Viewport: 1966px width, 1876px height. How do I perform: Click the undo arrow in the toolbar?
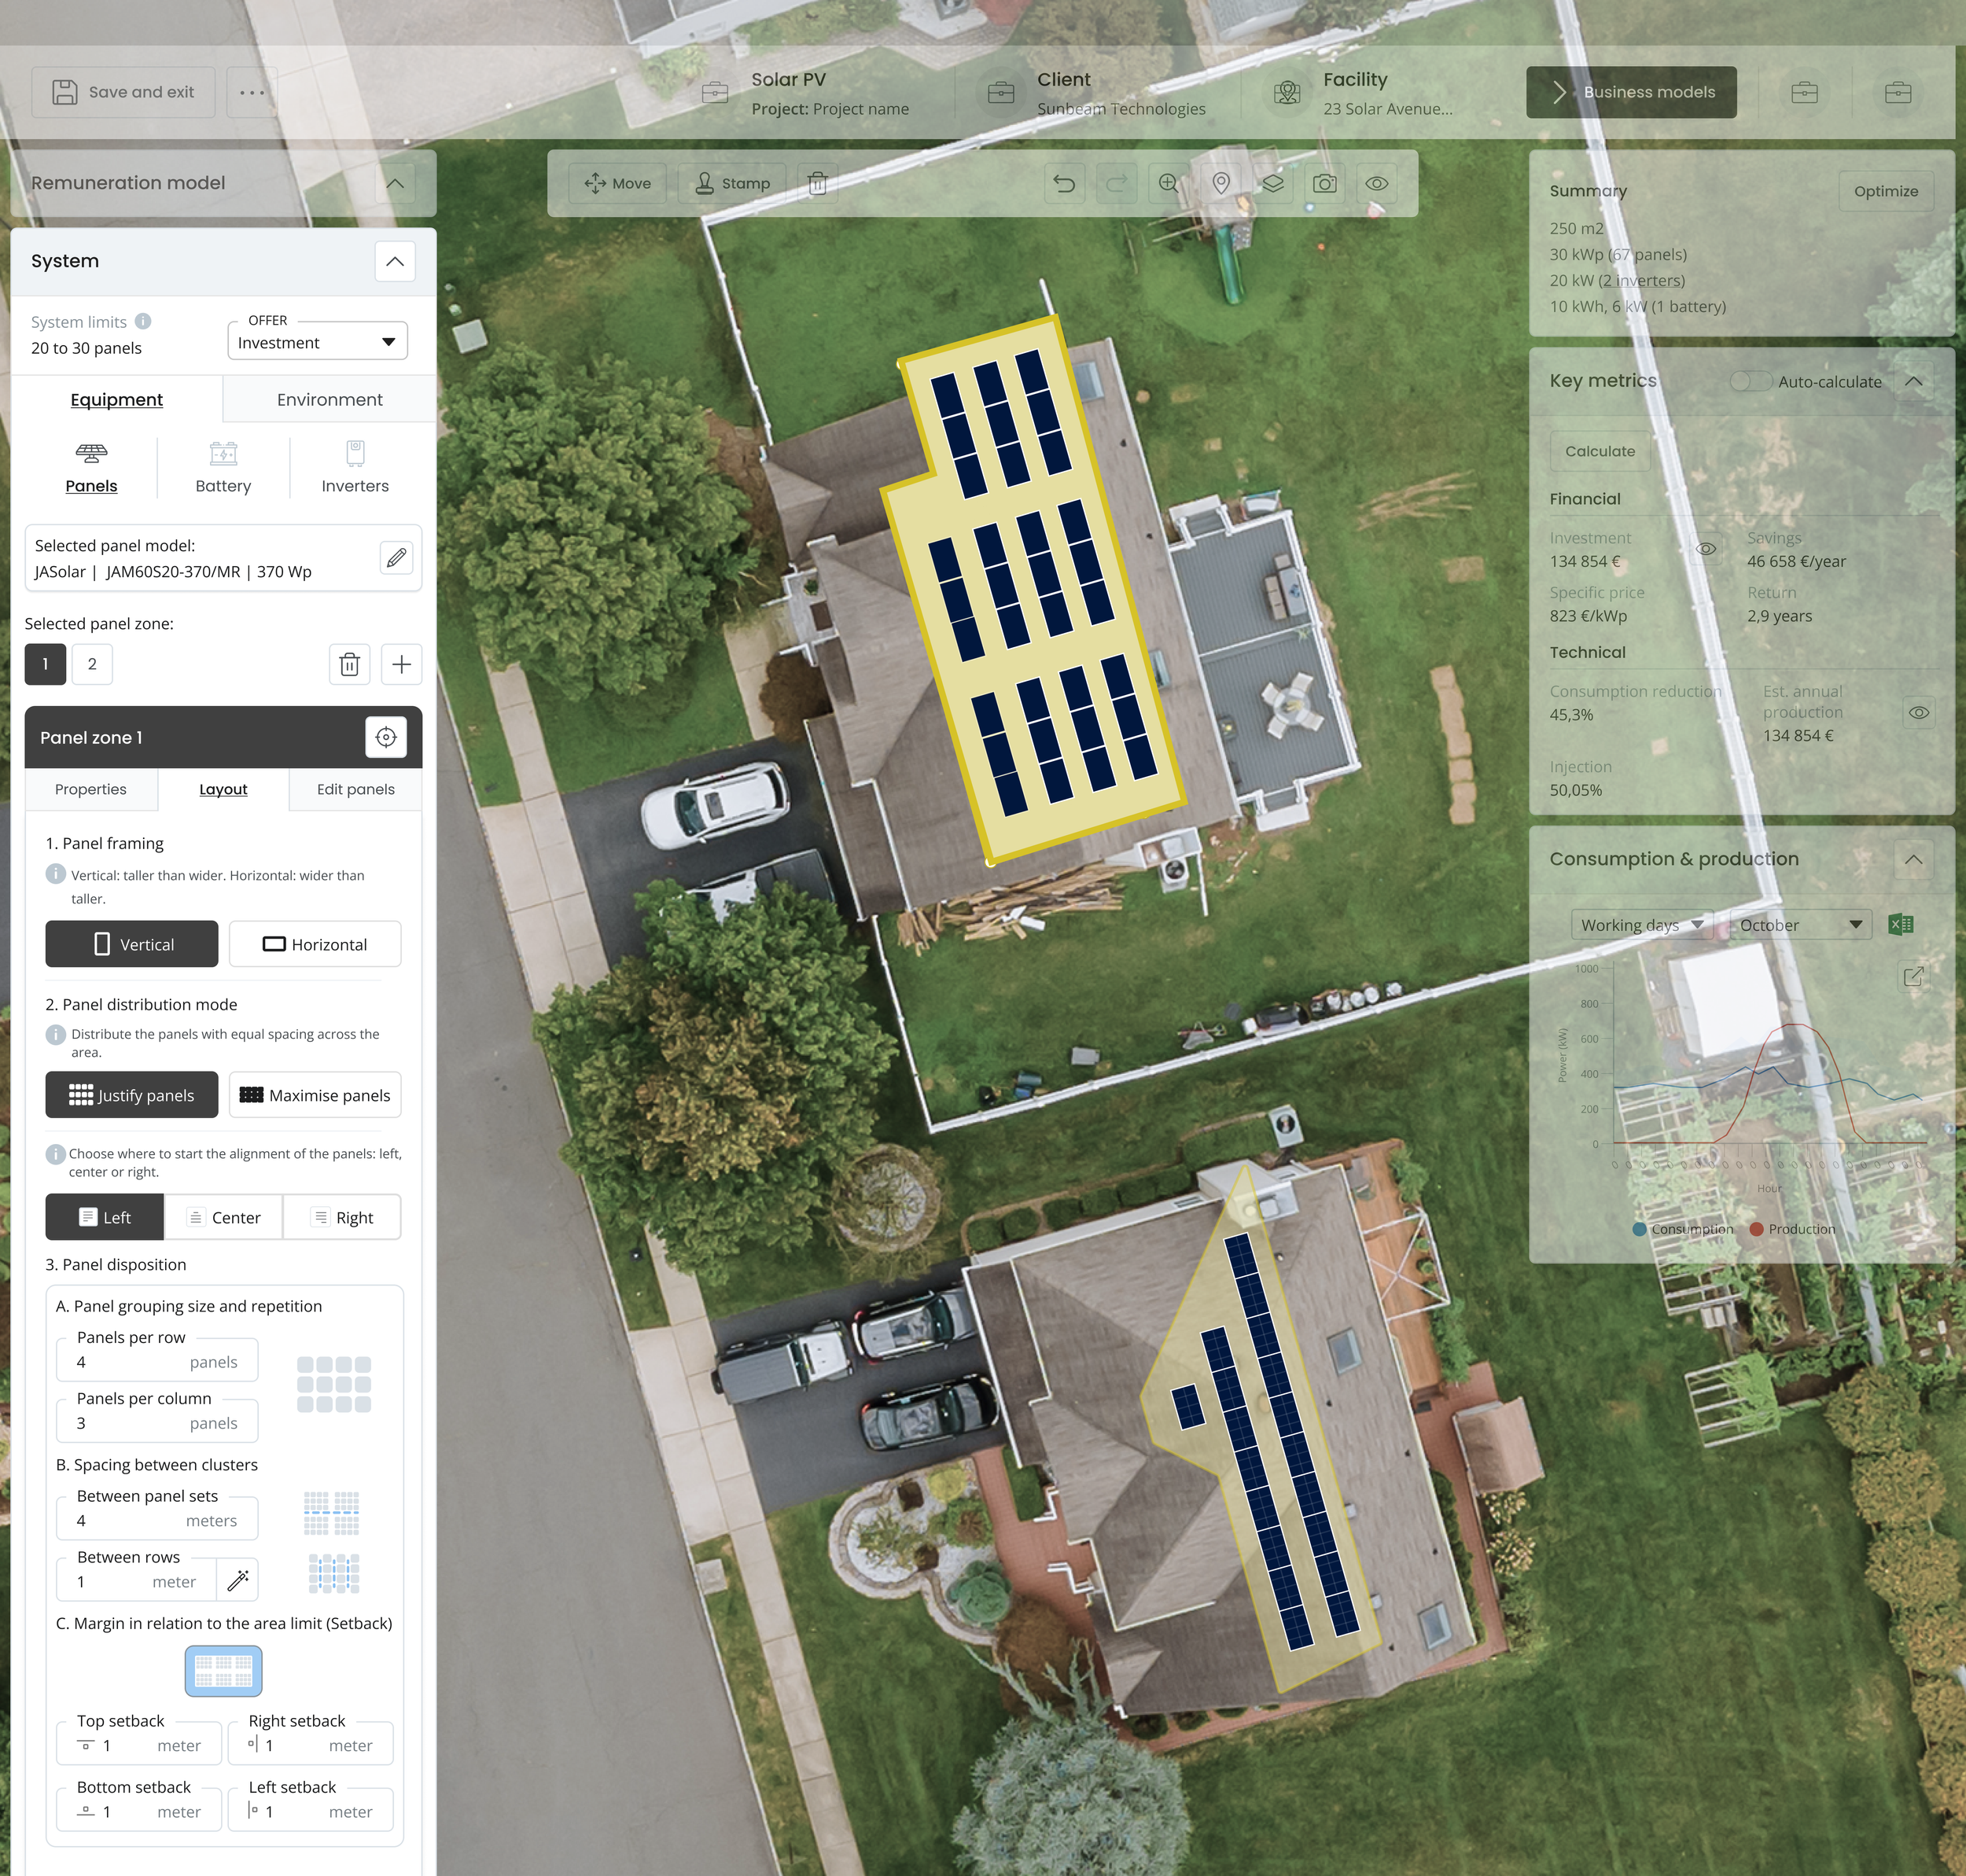[1064, 184]
